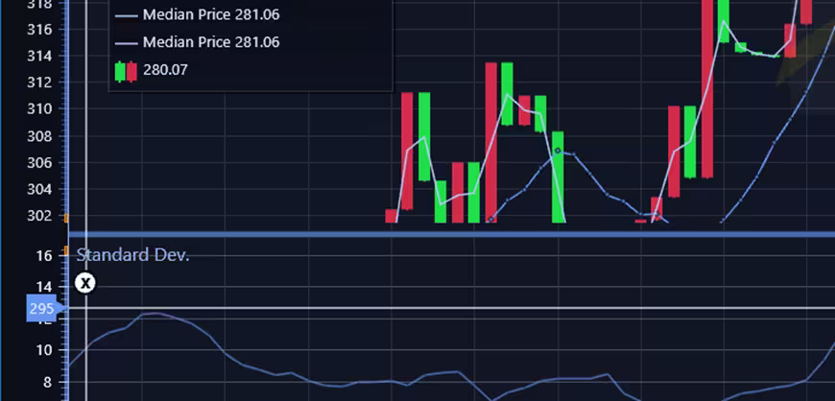Click the 280.07 value in the legend

tap(165, 70)
